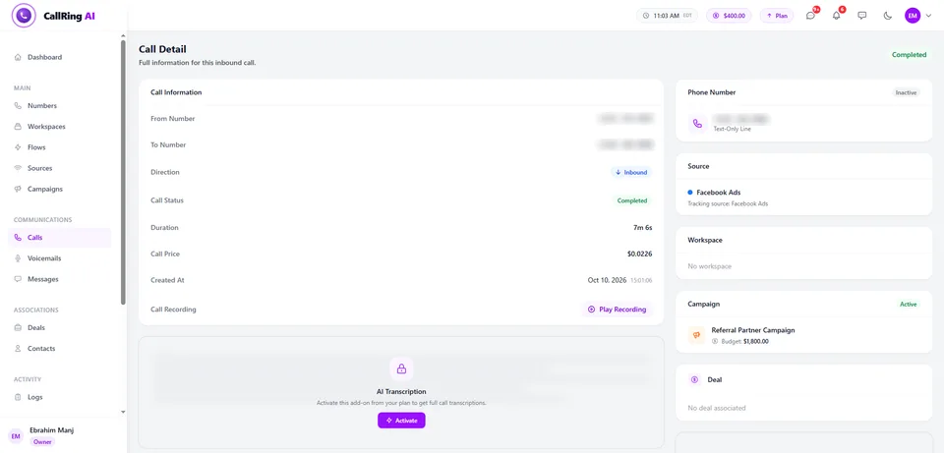The image size is (944, 453).
Task: Click the sidebar vertical scrollbar
Action: coord(124,171)
